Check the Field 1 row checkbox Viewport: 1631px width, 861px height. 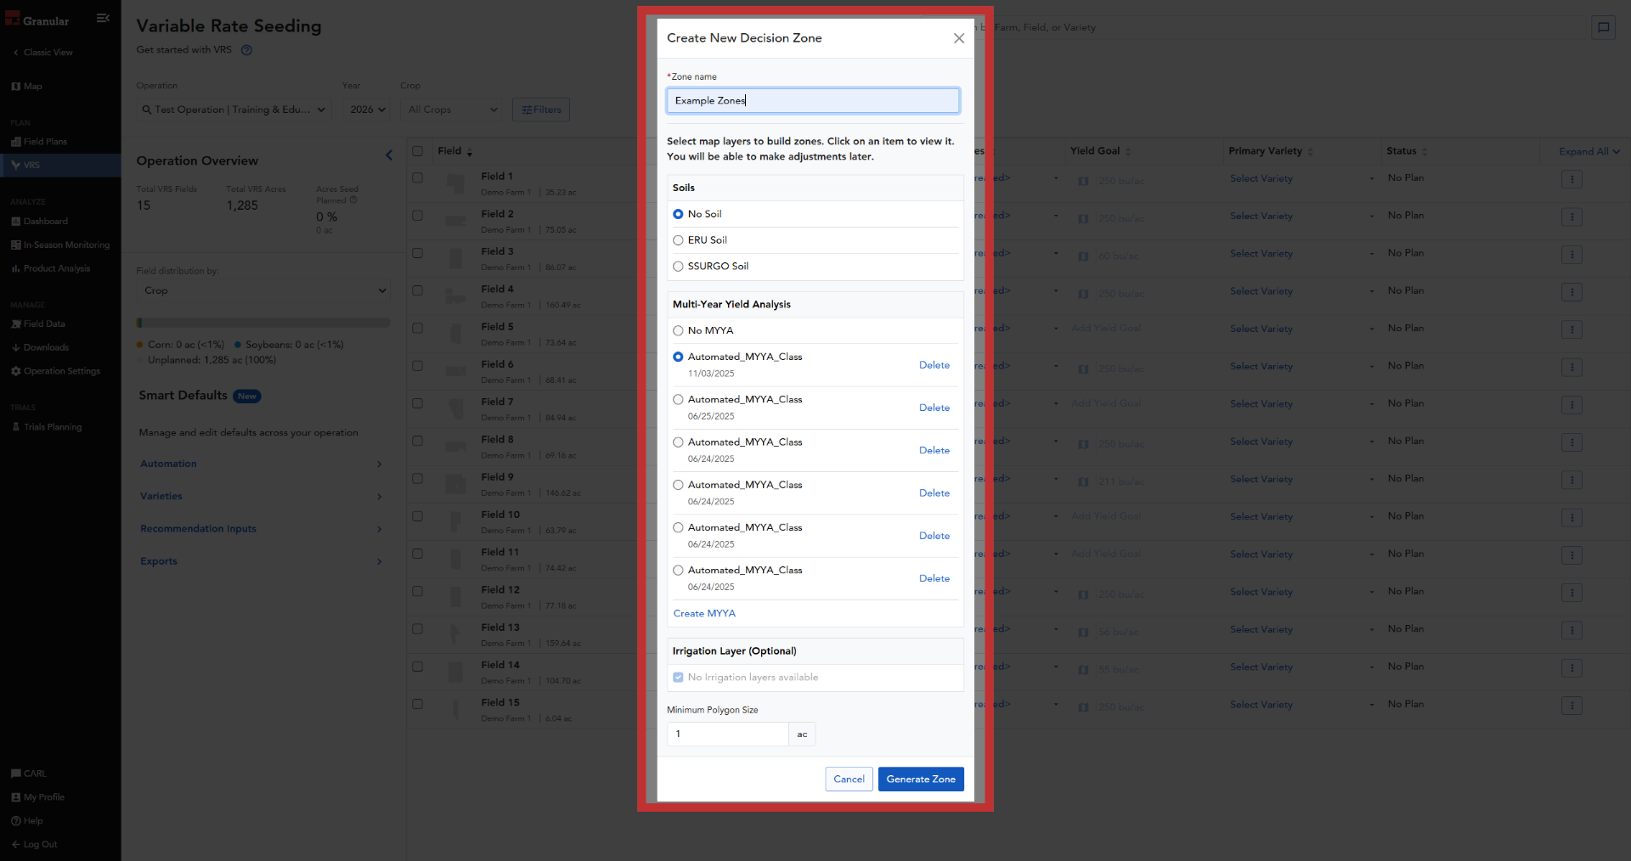pyautogui.click(x=417, y=178)
